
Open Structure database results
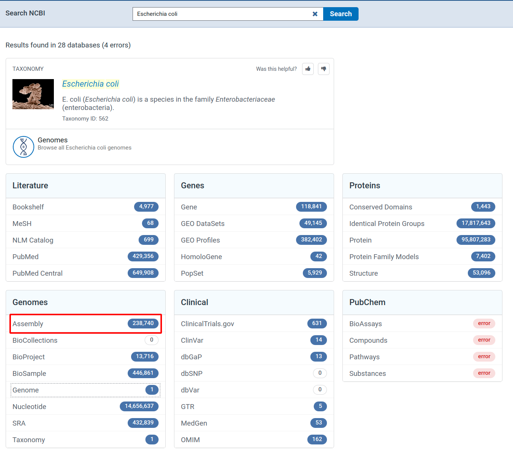point(422,273)
